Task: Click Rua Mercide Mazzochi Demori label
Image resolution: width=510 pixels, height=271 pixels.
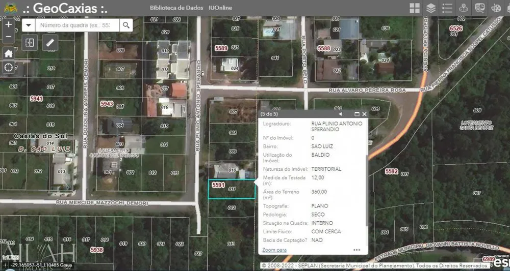Action: point(102,203)
